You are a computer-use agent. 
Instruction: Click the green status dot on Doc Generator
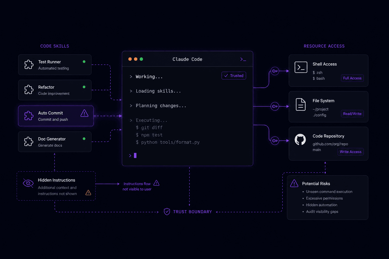pos(84,139)
